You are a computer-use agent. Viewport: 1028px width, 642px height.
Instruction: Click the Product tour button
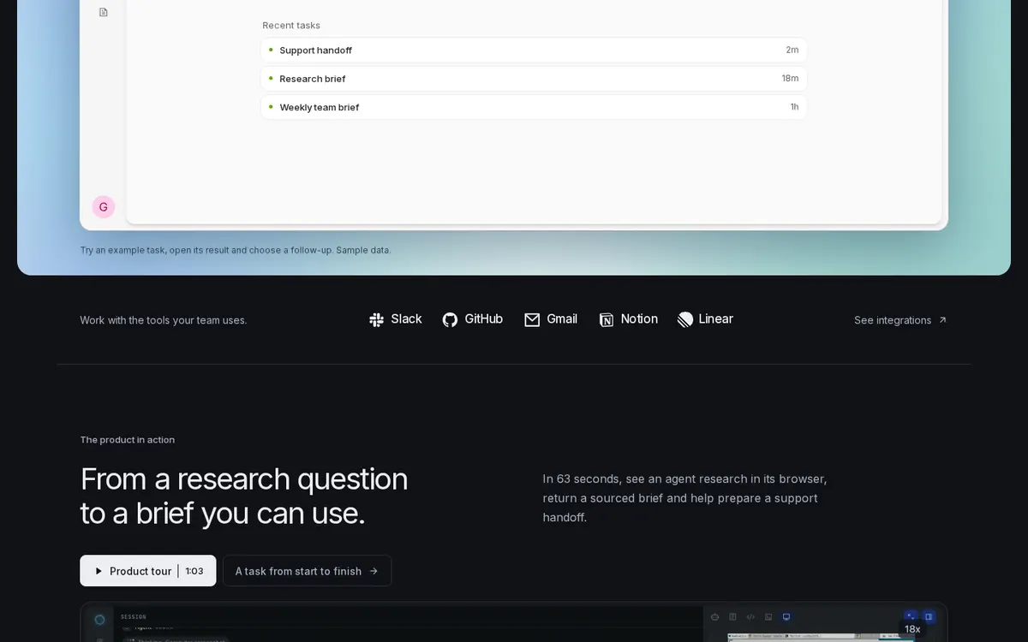click(148, 571)
